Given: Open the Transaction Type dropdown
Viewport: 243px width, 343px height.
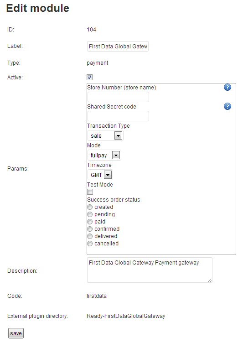Looking at the screenshot, I should click(105, 135).
